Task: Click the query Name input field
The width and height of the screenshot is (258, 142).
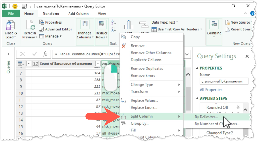Action: tap(224, 81)
